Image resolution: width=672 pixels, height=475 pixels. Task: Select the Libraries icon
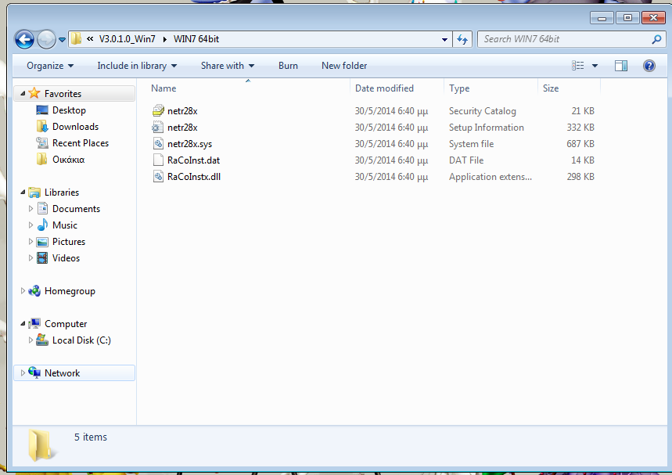pos(34,193)
